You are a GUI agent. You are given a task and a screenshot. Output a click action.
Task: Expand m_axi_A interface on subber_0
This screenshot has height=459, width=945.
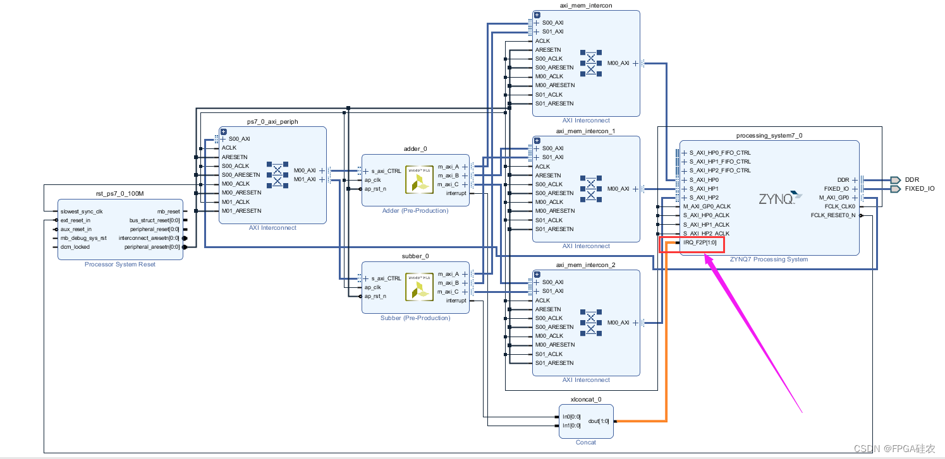point(465,274)
